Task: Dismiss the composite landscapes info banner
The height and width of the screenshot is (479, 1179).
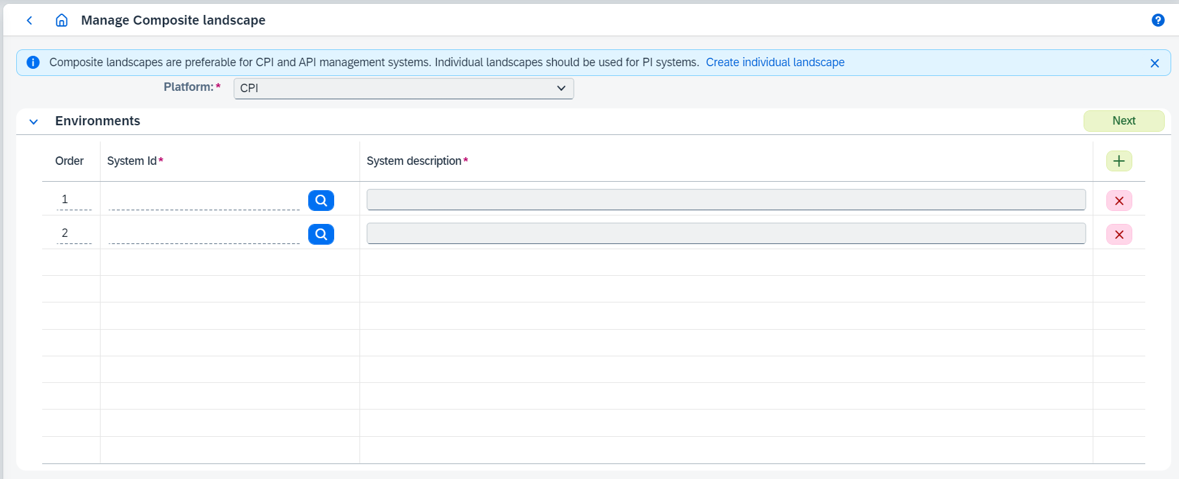Action: click(x=1154, y=63)
